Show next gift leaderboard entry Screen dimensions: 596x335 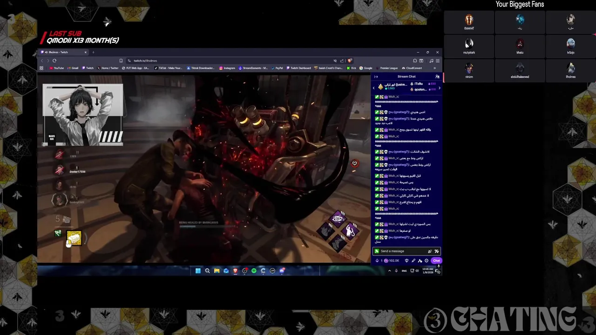pos(440,88)
